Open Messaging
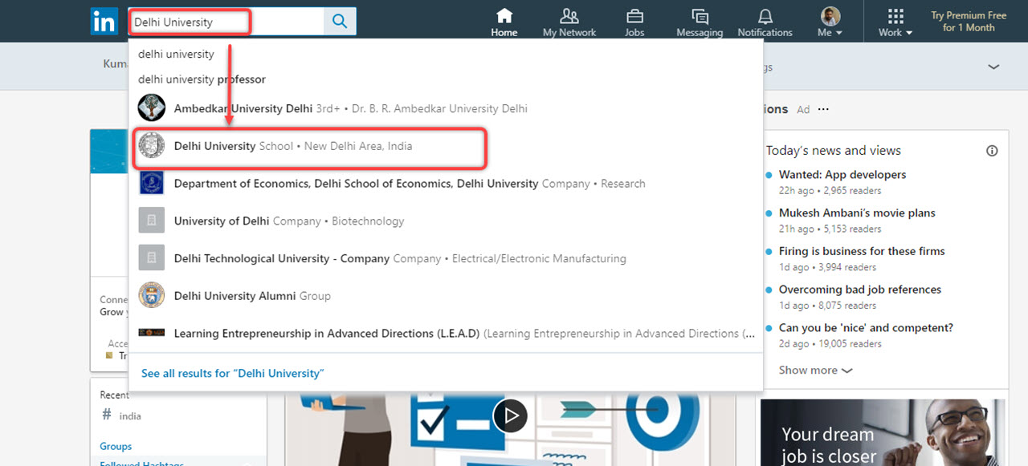Image resolution: width=1028 pixels, height=466 pixels. (700, 22)
